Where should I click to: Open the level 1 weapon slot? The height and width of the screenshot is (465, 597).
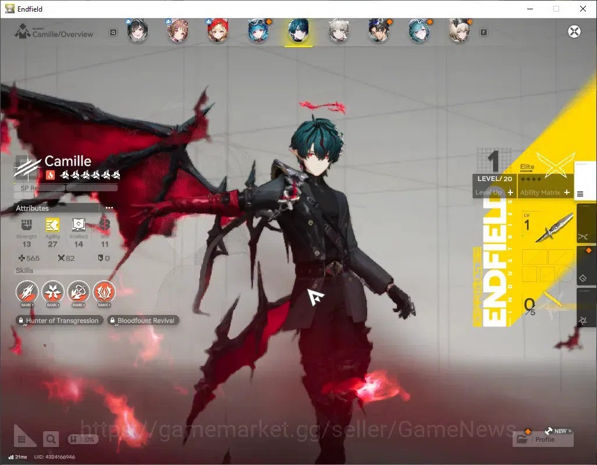coord(547,227)
